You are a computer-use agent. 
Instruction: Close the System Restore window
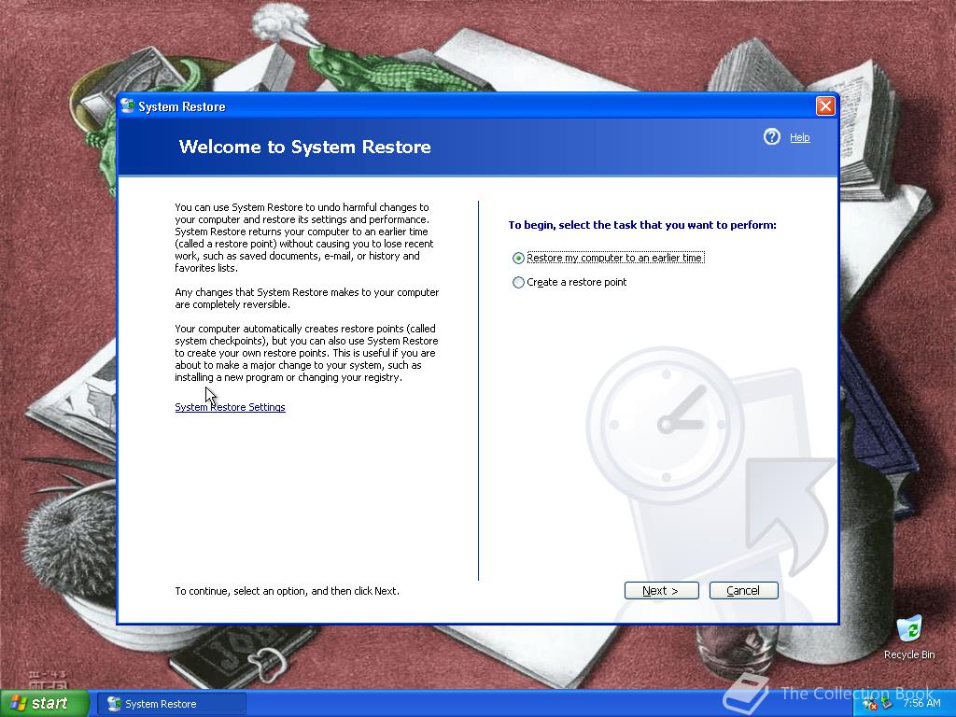point(825,106)
